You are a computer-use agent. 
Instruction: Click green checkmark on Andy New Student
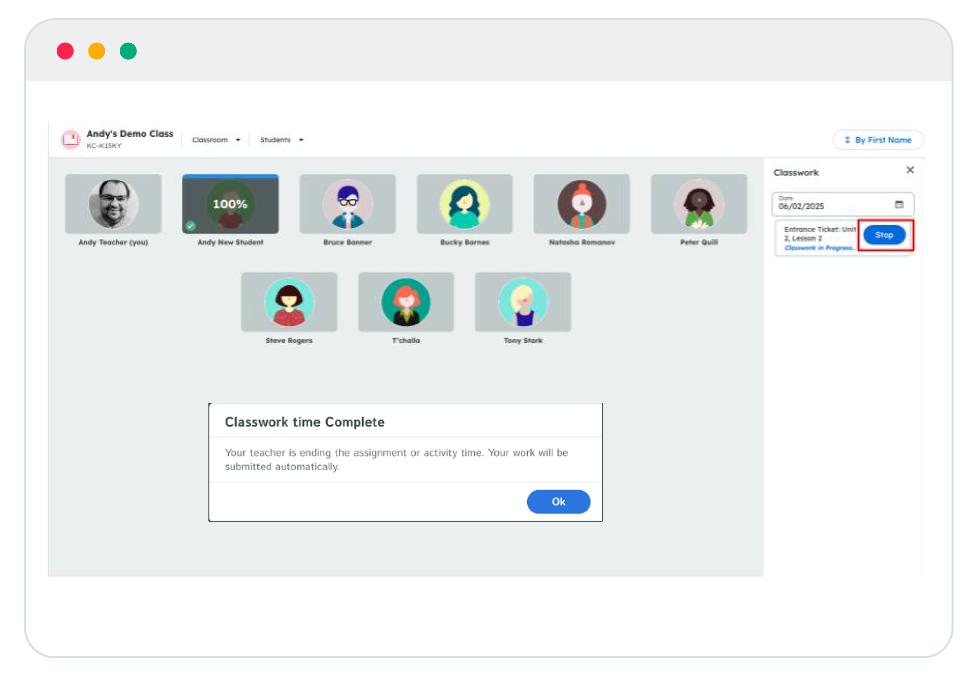tap(191, 226)
